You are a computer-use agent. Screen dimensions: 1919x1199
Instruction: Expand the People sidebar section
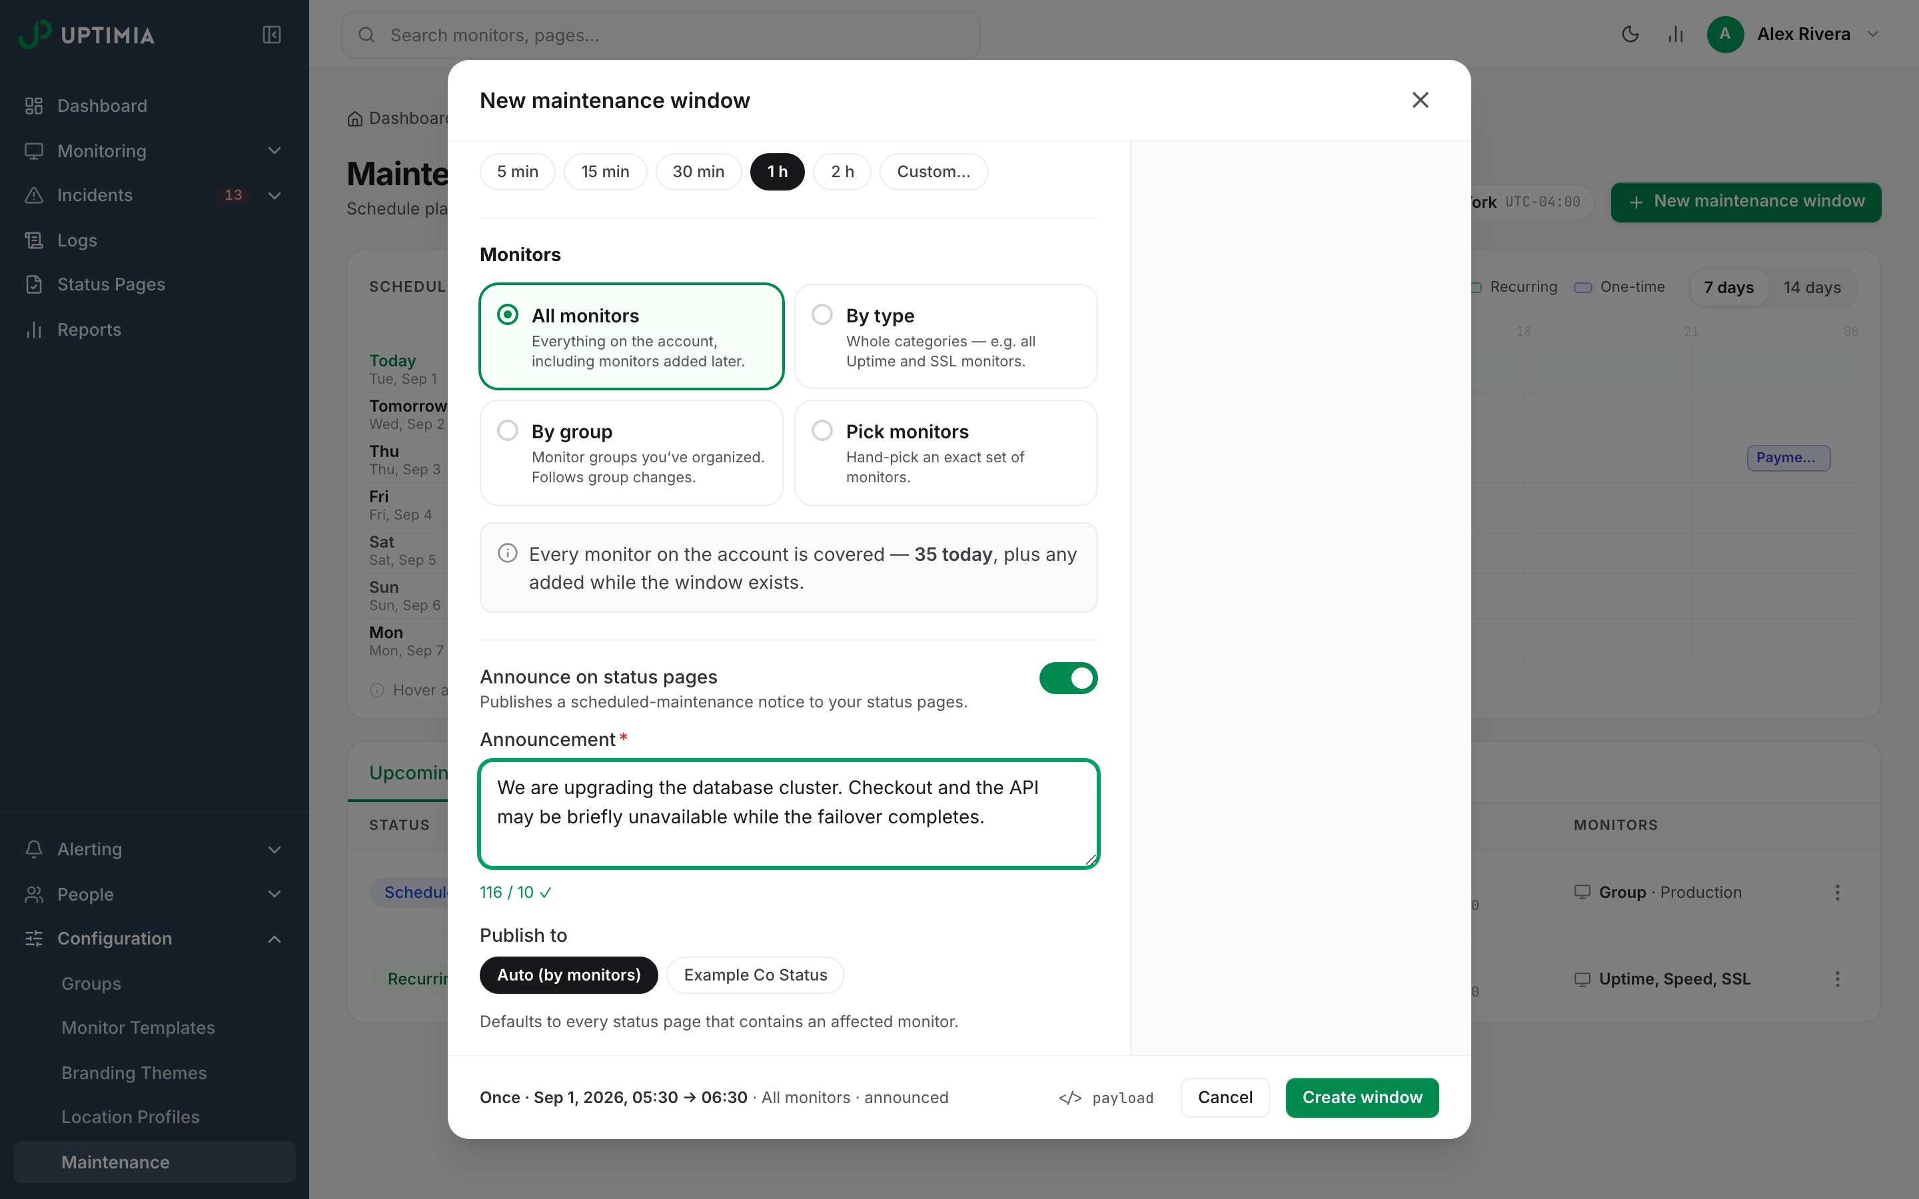point(275,895)
